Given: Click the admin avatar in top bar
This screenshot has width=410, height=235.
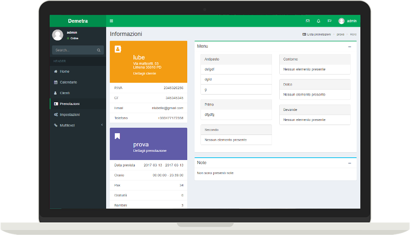Looking at the screenshot, I should tap(342, 21).
